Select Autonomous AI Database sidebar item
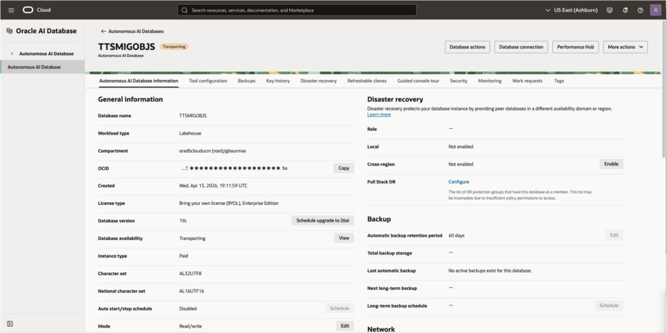The image size is (667, 333). point(42,67)
